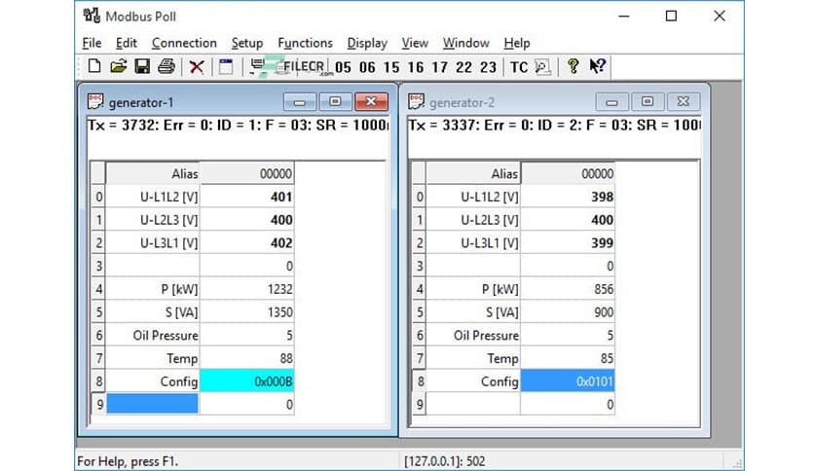Image resolution: width=814 pixels, height=471 pixels.
Task: Open the Setup menu
Action: point(247,43)
